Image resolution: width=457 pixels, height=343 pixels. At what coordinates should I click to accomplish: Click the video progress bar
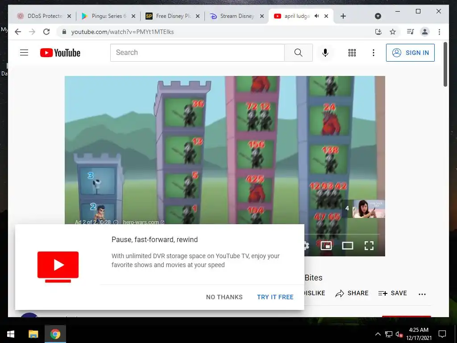341,234
